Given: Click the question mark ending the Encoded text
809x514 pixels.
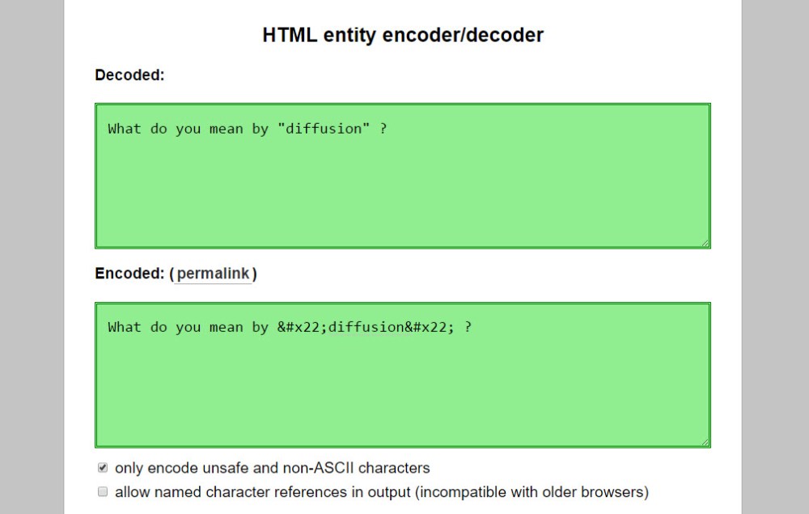Looking at the screenshot, I should tap(468, 328).
